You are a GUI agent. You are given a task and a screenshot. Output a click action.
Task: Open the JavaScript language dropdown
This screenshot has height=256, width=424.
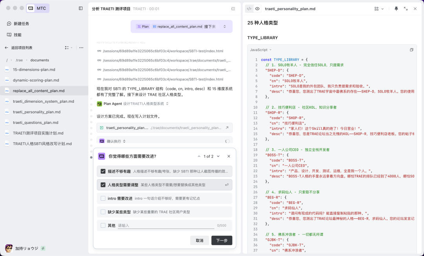tap(260, 49)
